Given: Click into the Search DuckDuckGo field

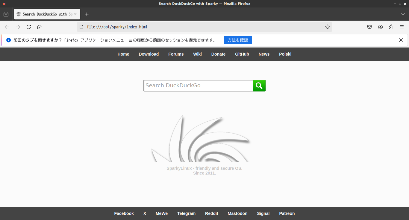Looking at the screenshot, I should pos(198,85).
